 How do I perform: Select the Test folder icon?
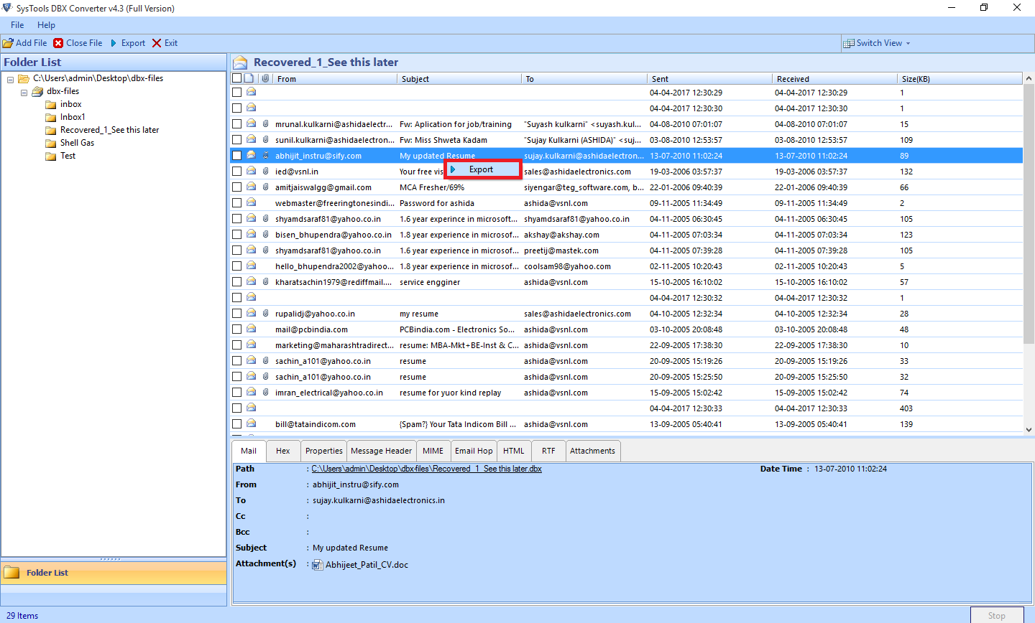50,156
